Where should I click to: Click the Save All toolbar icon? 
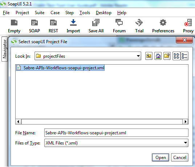(x=96, y=23)
